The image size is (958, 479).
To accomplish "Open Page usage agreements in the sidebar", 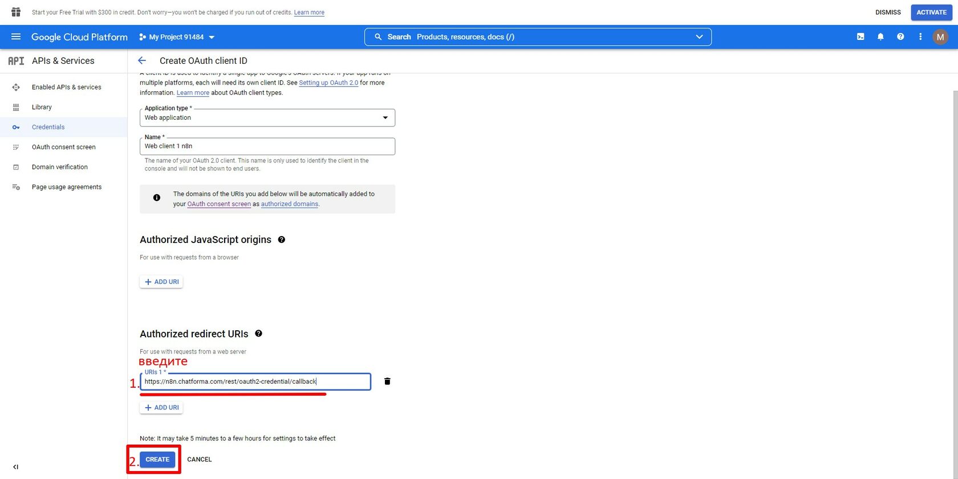I will coord(67,187).
